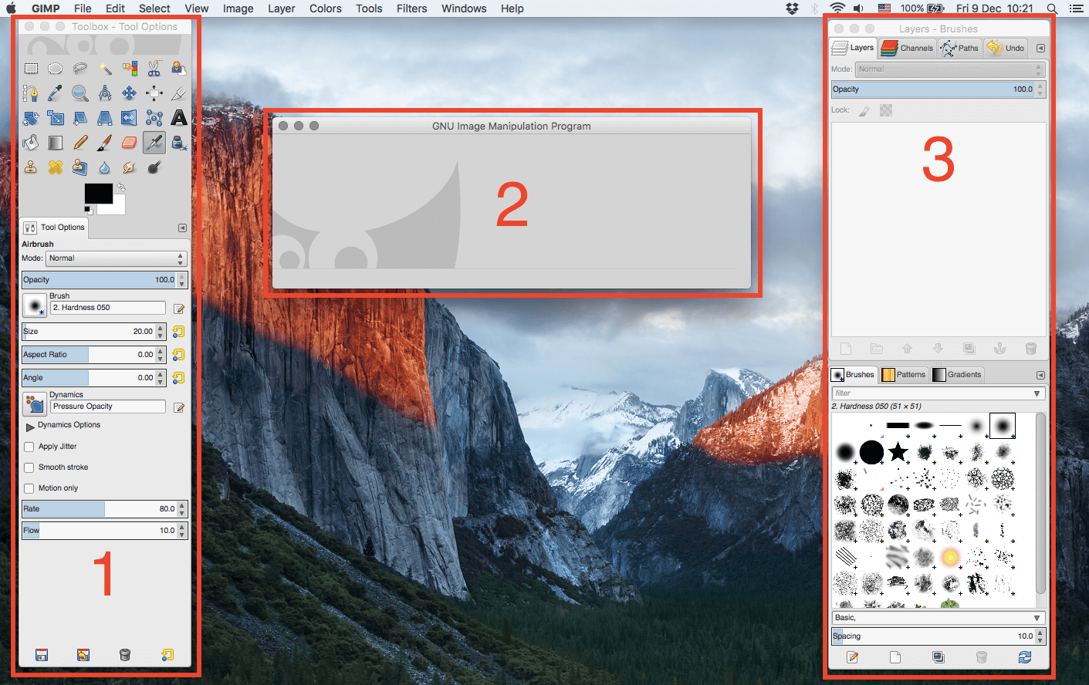
Task: Toggle Lock pixels brush icon in Layers
Action: pos(864,110)
